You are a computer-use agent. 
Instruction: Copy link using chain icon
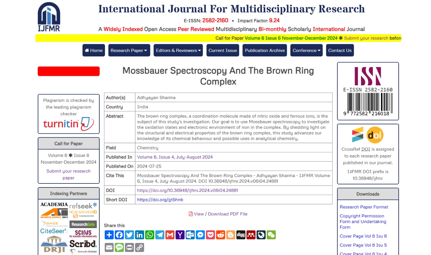(x=139, y=248)
